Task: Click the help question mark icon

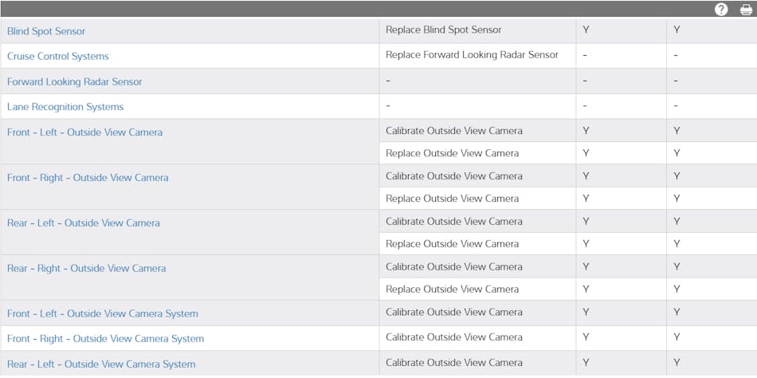Action: coord(721,10)
